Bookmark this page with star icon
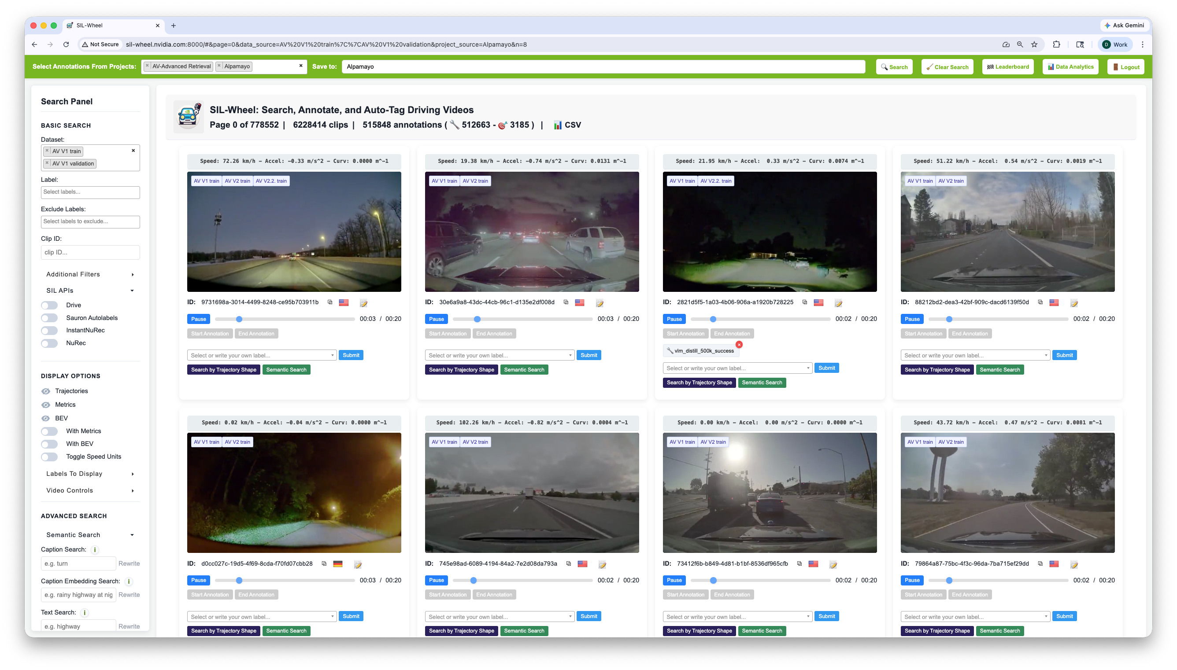1177x670 pixels. [1034, 44]
